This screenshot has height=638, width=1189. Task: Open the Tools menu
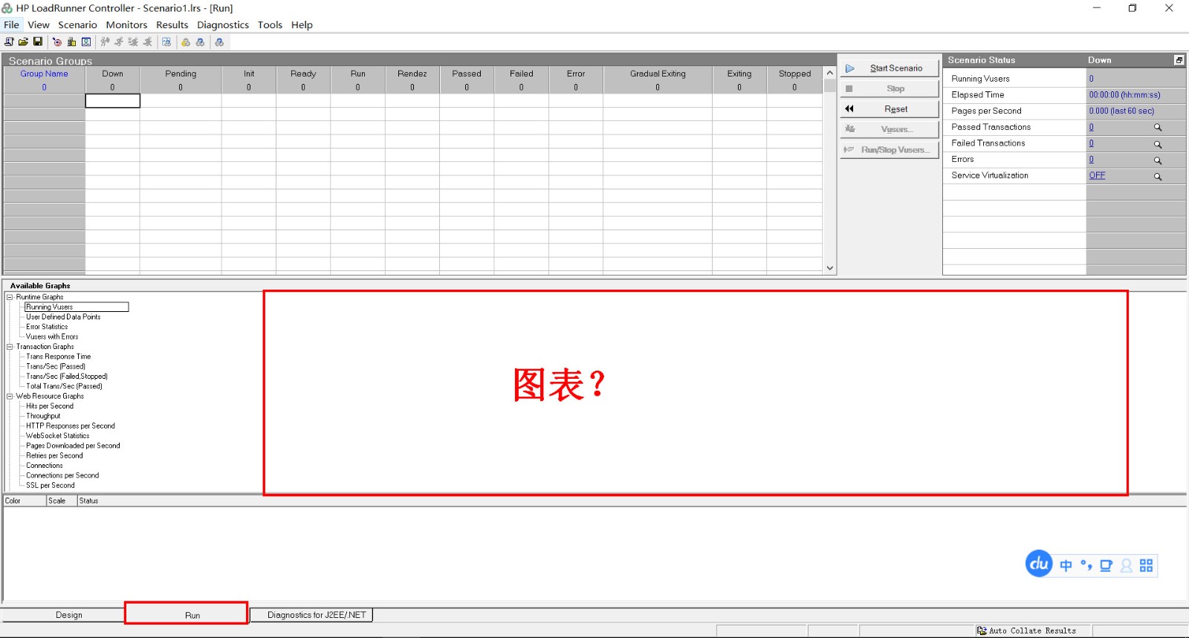[270, 25]
